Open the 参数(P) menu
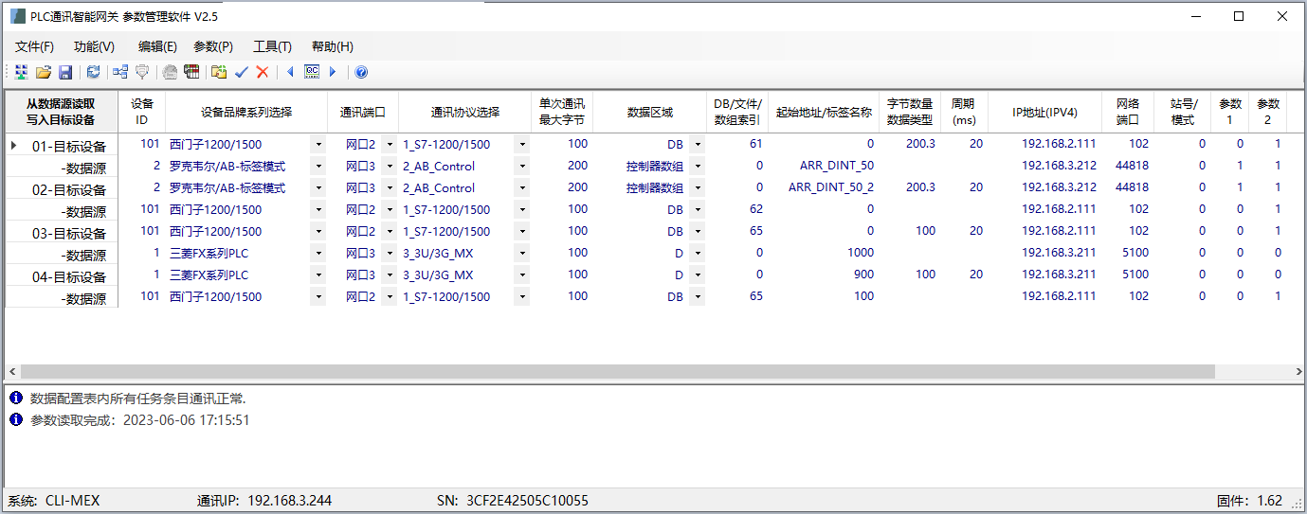This screenshot has height=514, width=1307. point(213,46)
